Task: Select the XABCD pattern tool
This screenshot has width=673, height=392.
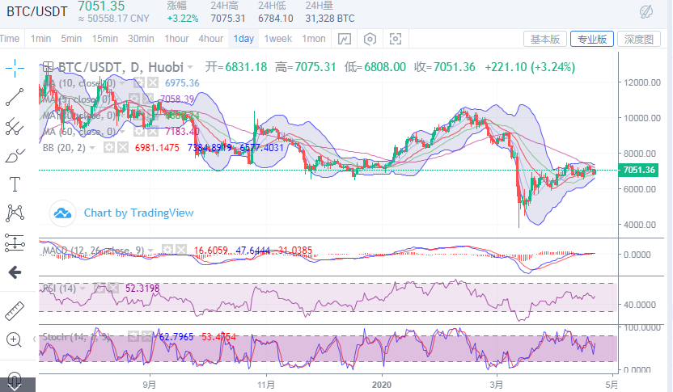Action: (15, 213)
